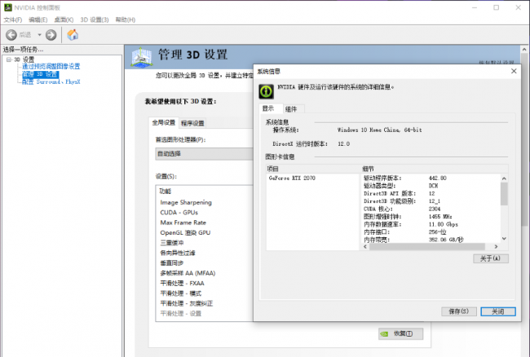Image resolution: width=530 pixels, height=357 pixels.
Task: Select 多帧采样 AA (MFAA) setting row
Action: pos(188,273)
